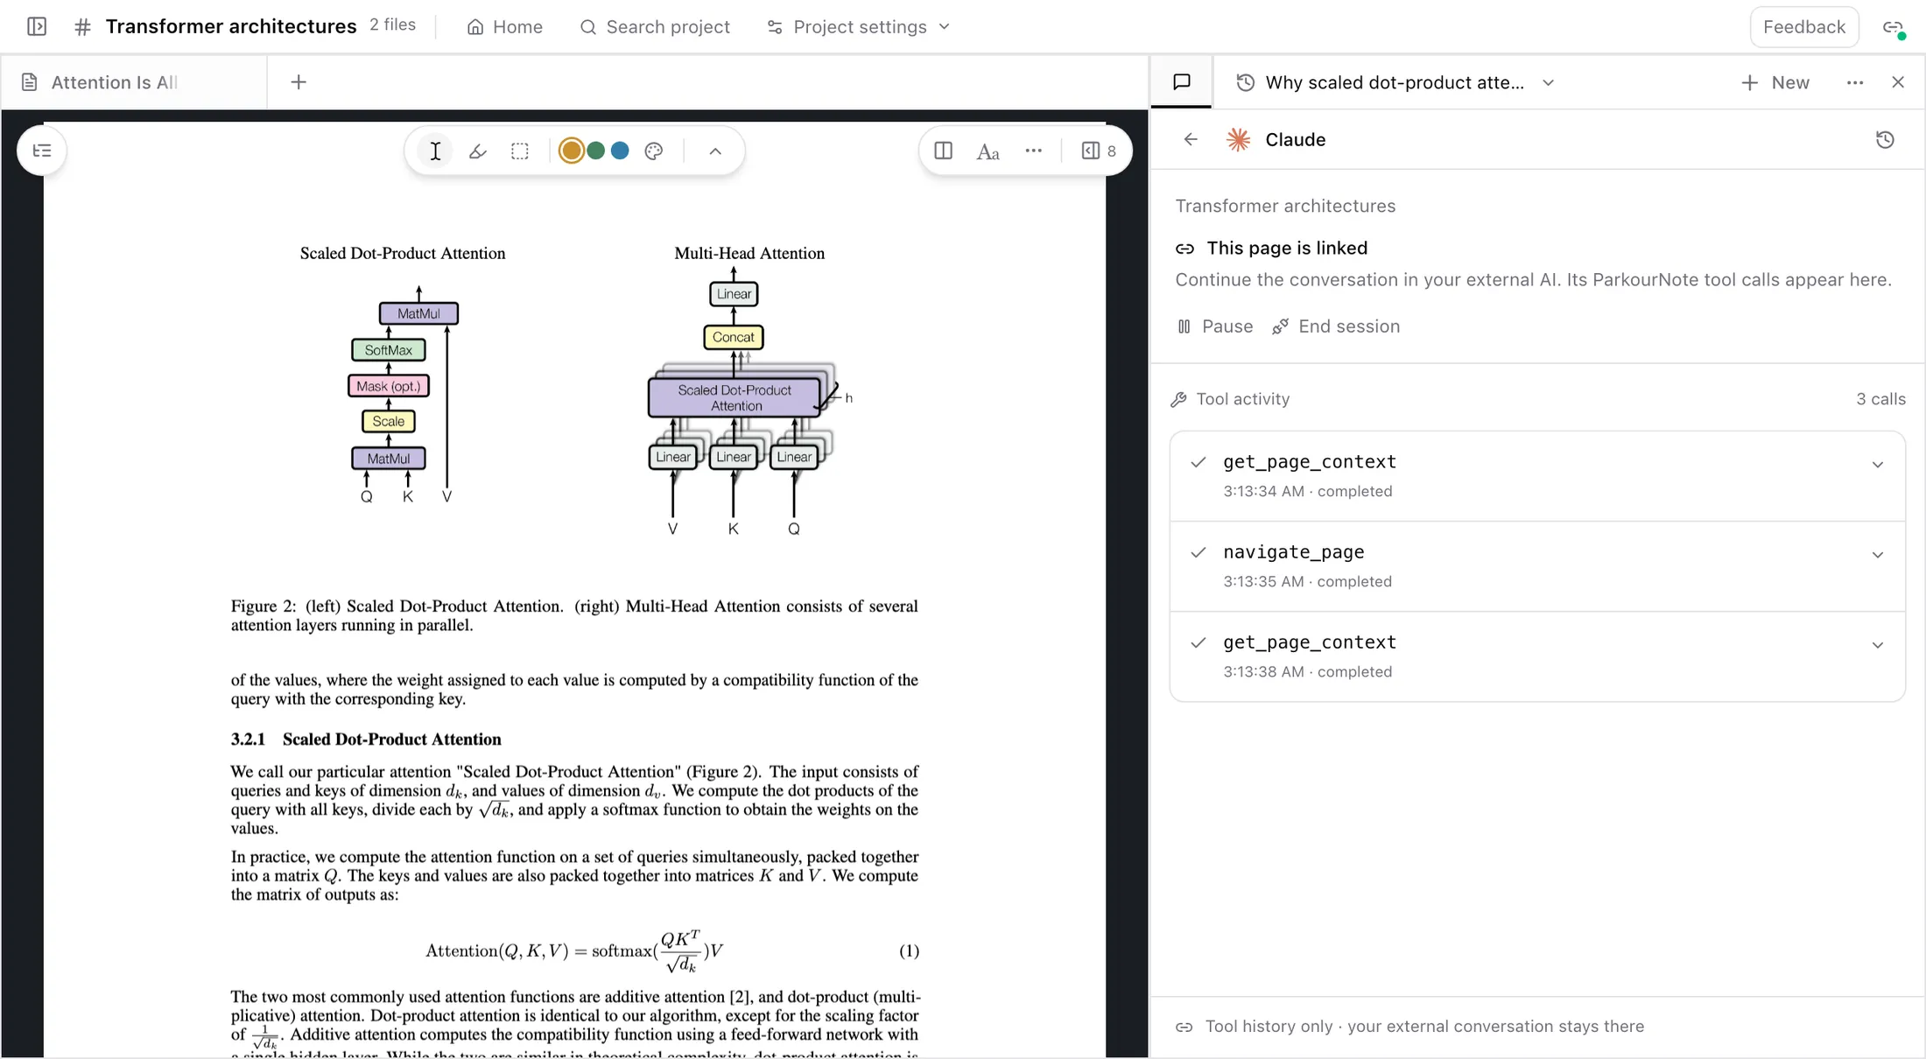Image resolution: width=1926 pixels, height=1059 pixels.
Task: Expand the navigate_page tool call
Action: [x=1537, y=566]
